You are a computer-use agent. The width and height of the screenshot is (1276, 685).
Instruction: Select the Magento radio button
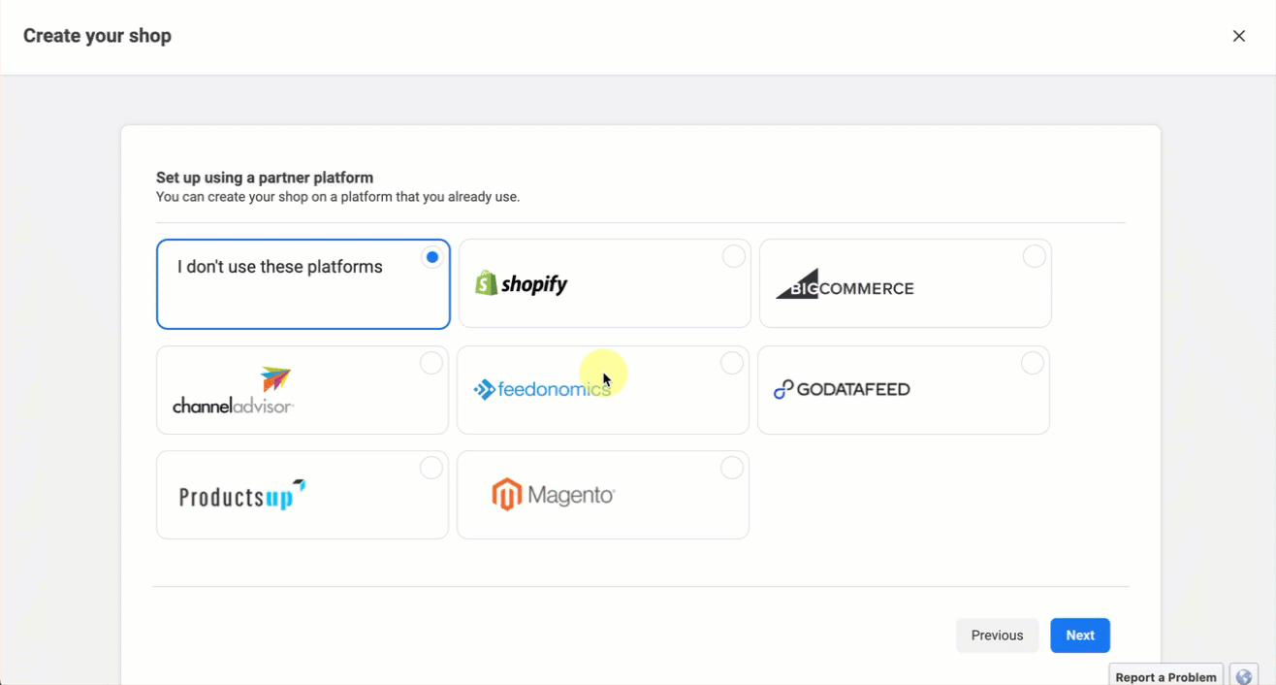pos(732,468)
